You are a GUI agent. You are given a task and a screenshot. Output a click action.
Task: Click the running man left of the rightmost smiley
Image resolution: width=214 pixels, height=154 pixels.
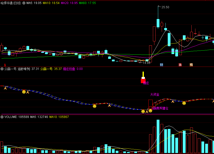(173, 101)
